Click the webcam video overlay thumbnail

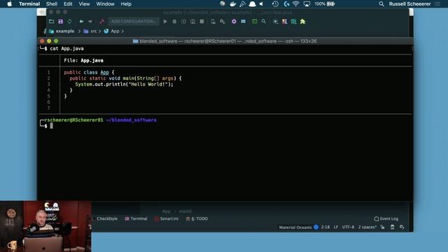[45, 226]
